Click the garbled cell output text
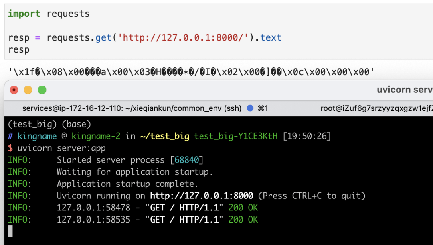This screenshot has width=433, height=245. point(191,72)
